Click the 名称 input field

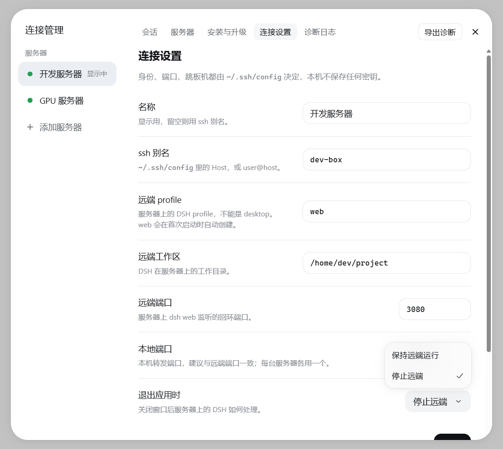tap(387, 113)
